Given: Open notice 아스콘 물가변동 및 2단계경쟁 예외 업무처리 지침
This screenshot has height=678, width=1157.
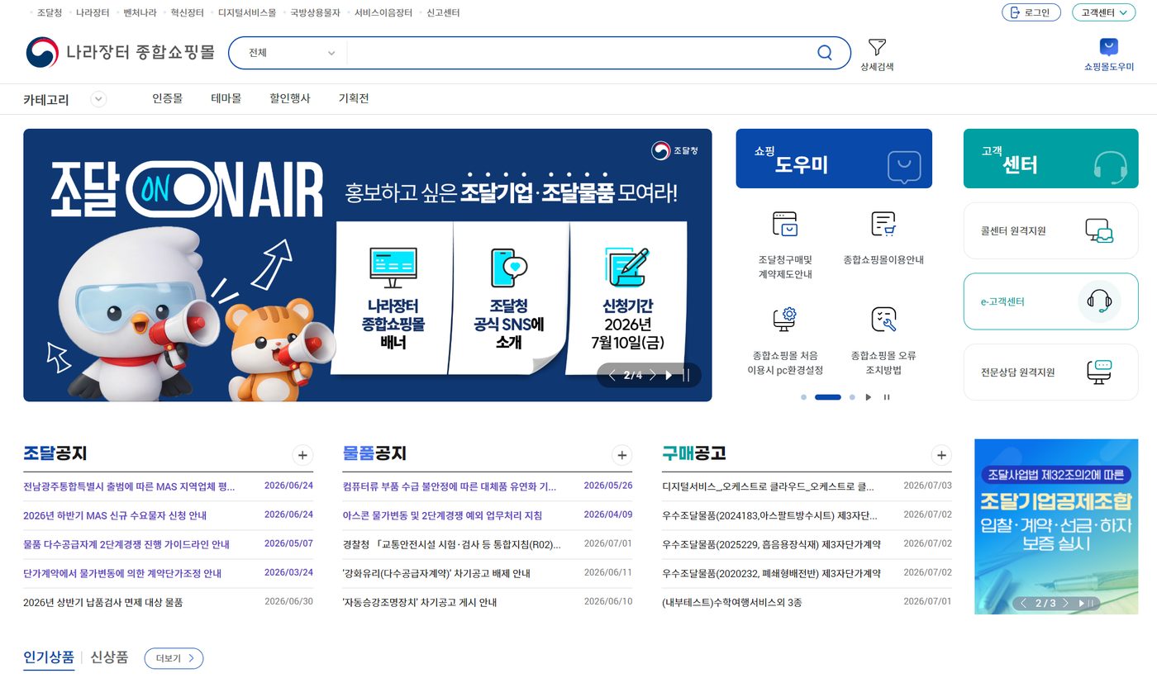Looking at the screenshot, I should point(442,515).
